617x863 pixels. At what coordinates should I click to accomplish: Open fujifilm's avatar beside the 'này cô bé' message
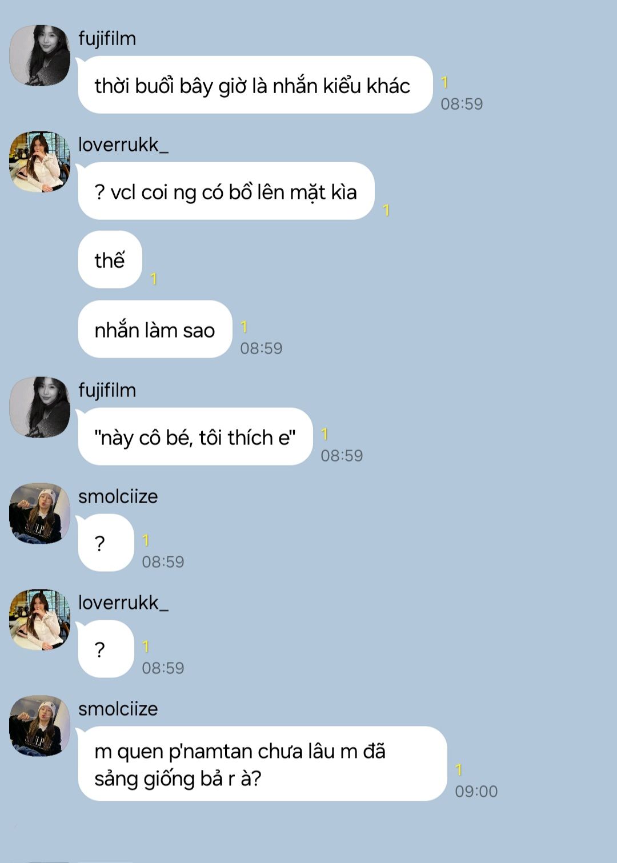click(x=39, y=407)
